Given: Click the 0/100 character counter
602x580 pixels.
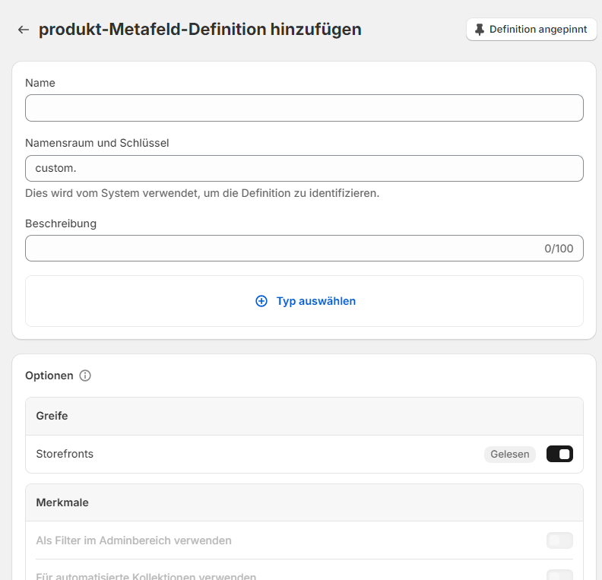Looking at the screenshot, I should click(x=559, y=248).
